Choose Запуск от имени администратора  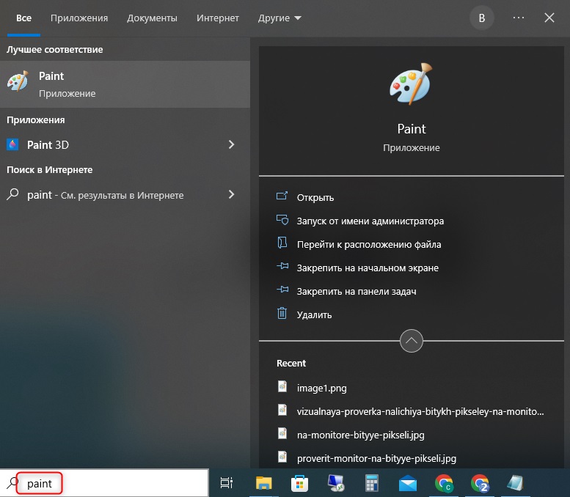coord(370,221)
